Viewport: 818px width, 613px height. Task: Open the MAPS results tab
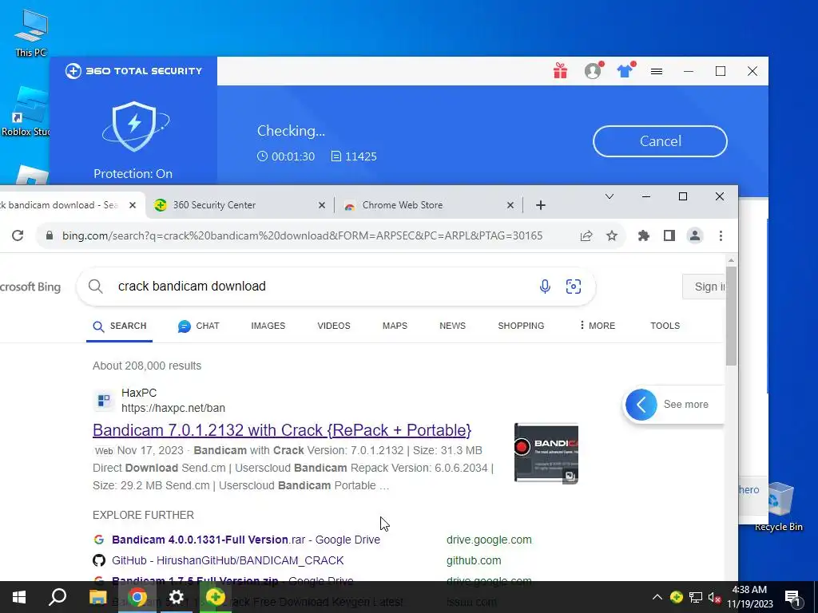pos(395,326)
